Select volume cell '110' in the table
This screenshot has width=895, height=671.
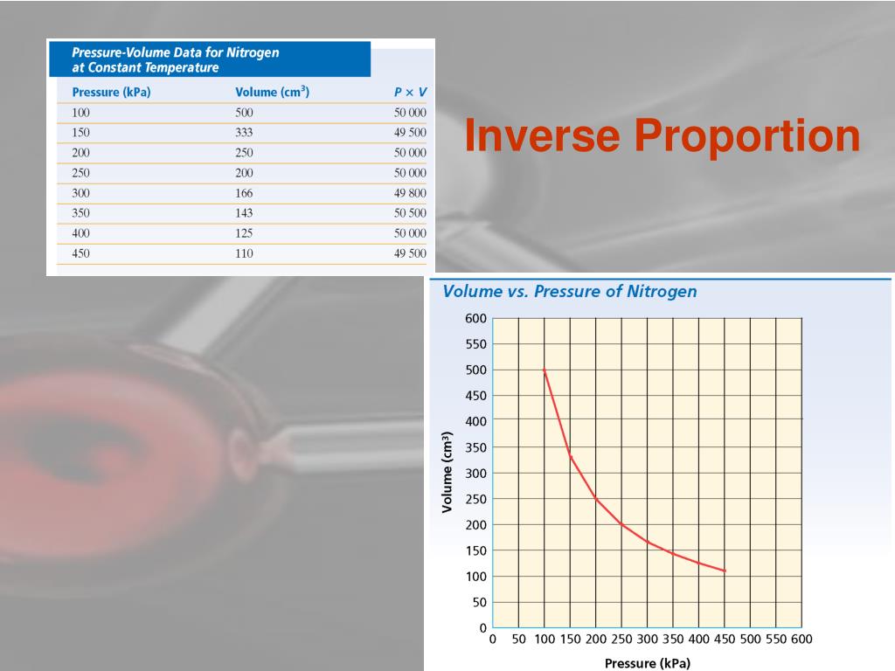point(244,253)
